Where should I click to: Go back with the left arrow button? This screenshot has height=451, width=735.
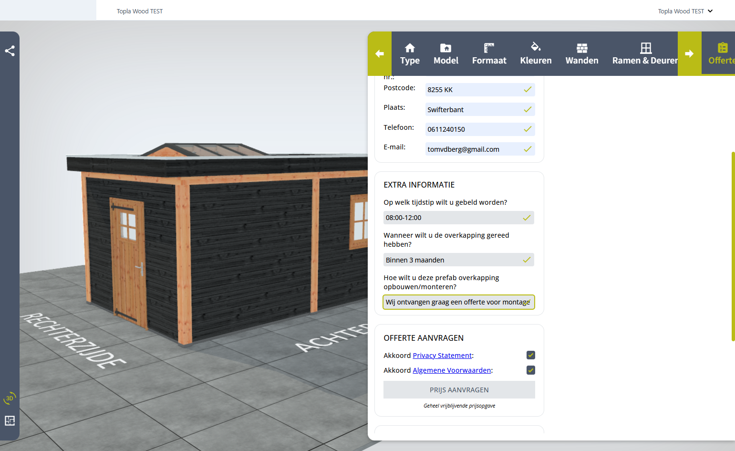380,53
